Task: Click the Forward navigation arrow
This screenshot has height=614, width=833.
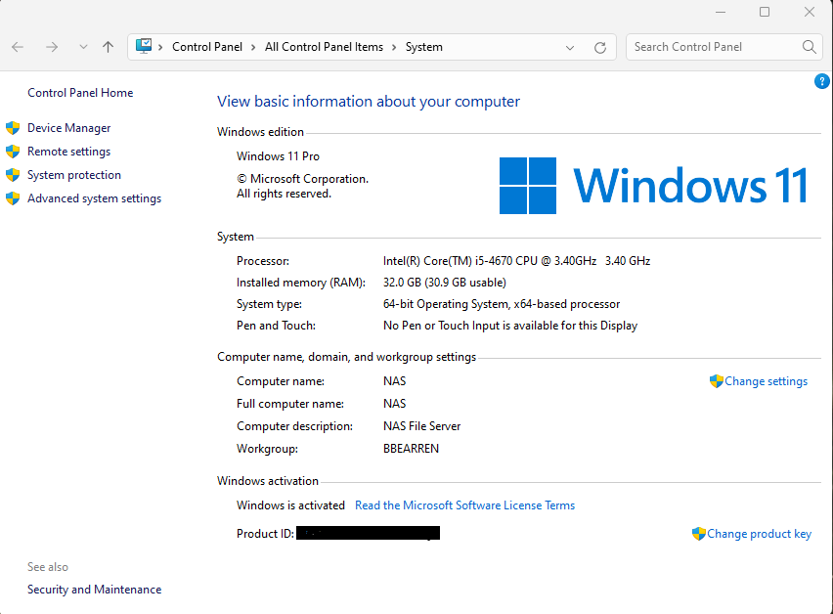Action: tap(52, 47)
